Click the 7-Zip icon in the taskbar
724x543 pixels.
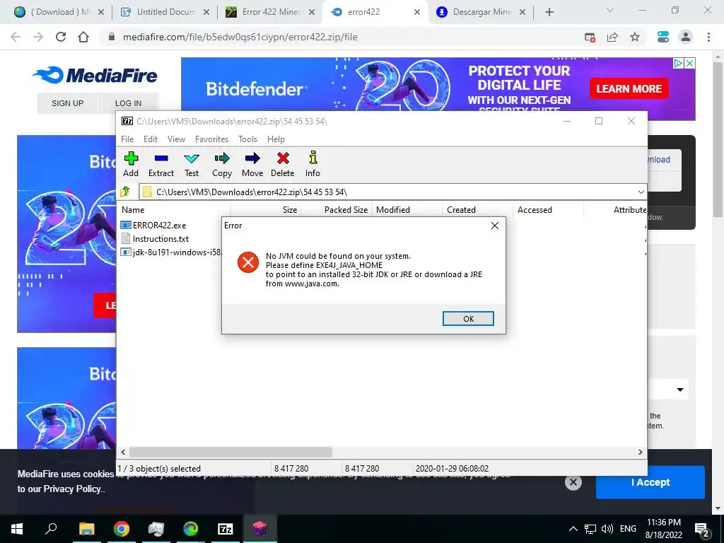tap(225, 529)
